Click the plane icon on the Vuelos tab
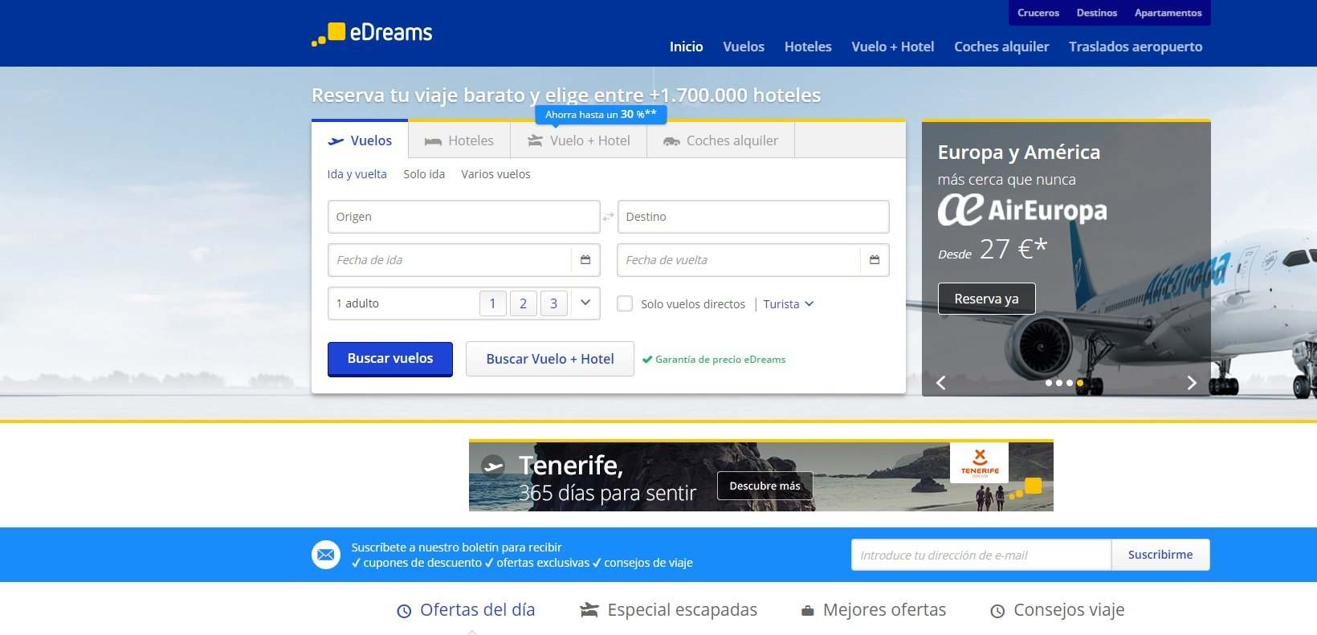Viewport: 1317px width, 635px height. tap(336, 141)
